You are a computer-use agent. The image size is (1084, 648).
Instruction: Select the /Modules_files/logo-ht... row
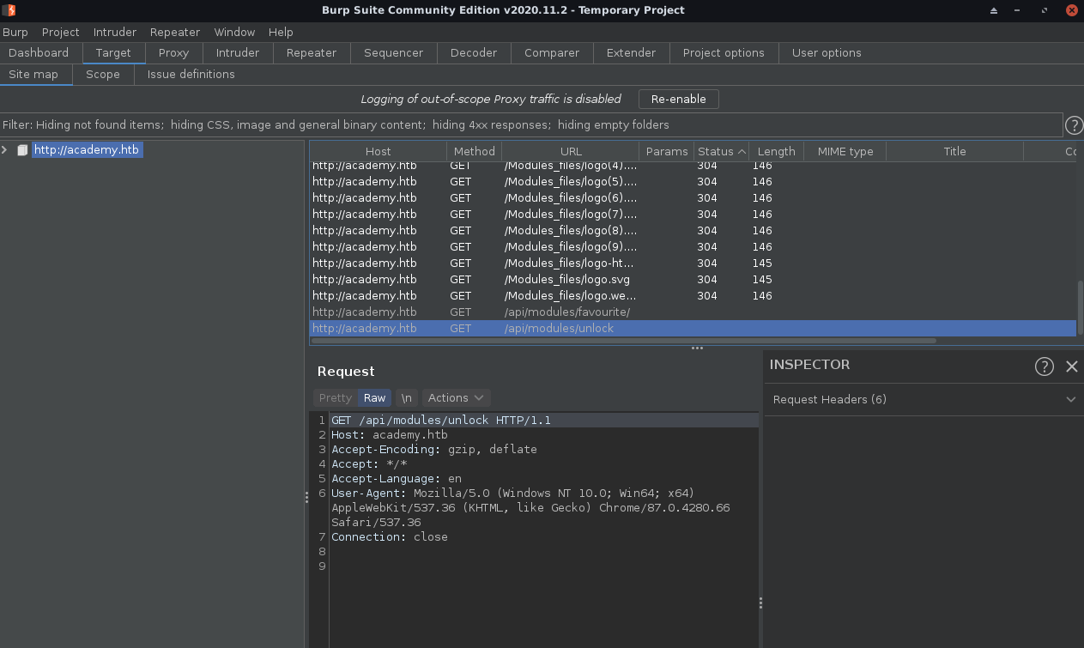tap(693, 263)
